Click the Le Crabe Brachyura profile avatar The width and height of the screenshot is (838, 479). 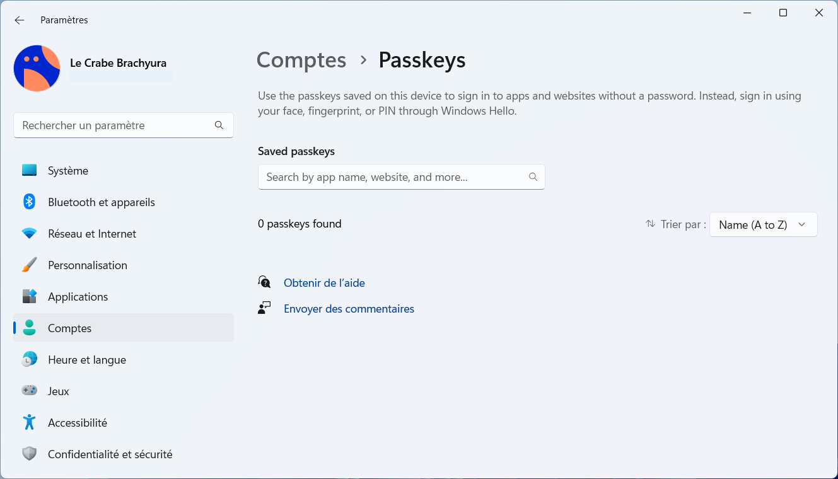(x=37, y=68)
